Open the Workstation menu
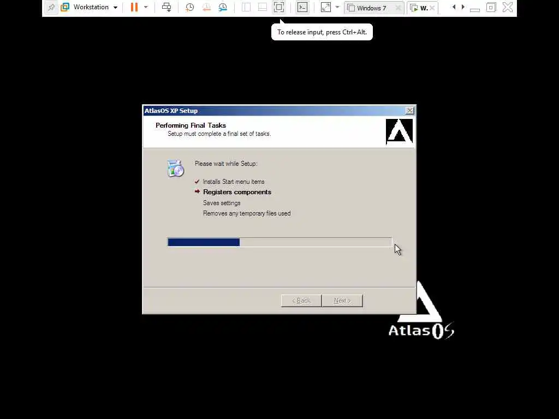 tap(91, 7)
